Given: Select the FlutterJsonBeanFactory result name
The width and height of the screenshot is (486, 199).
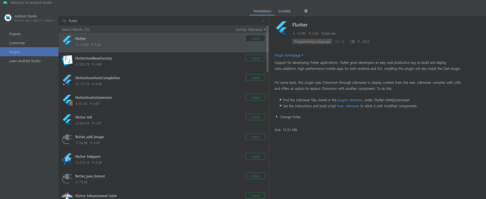Looking at the screenshot, I should [94, 58].
